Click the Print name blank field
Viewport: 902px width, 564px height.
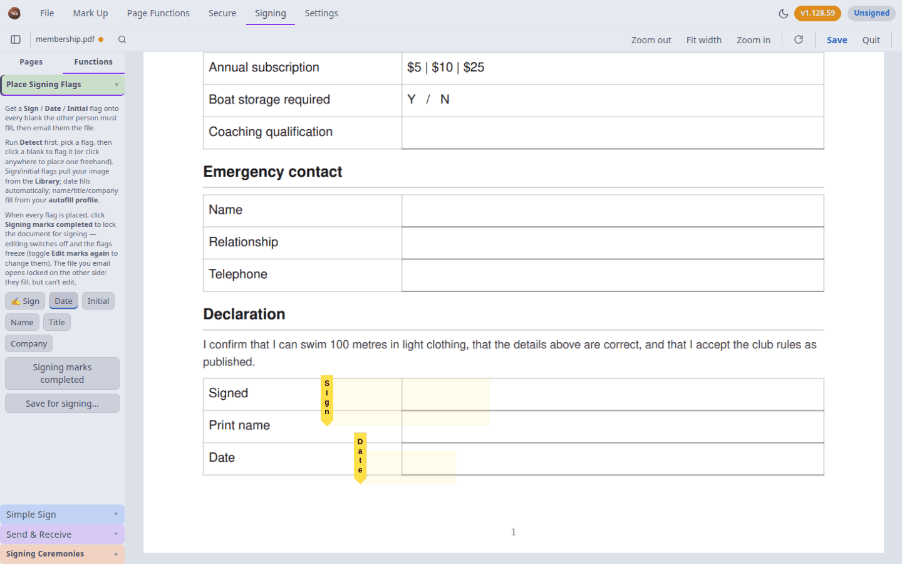[613, 426]
